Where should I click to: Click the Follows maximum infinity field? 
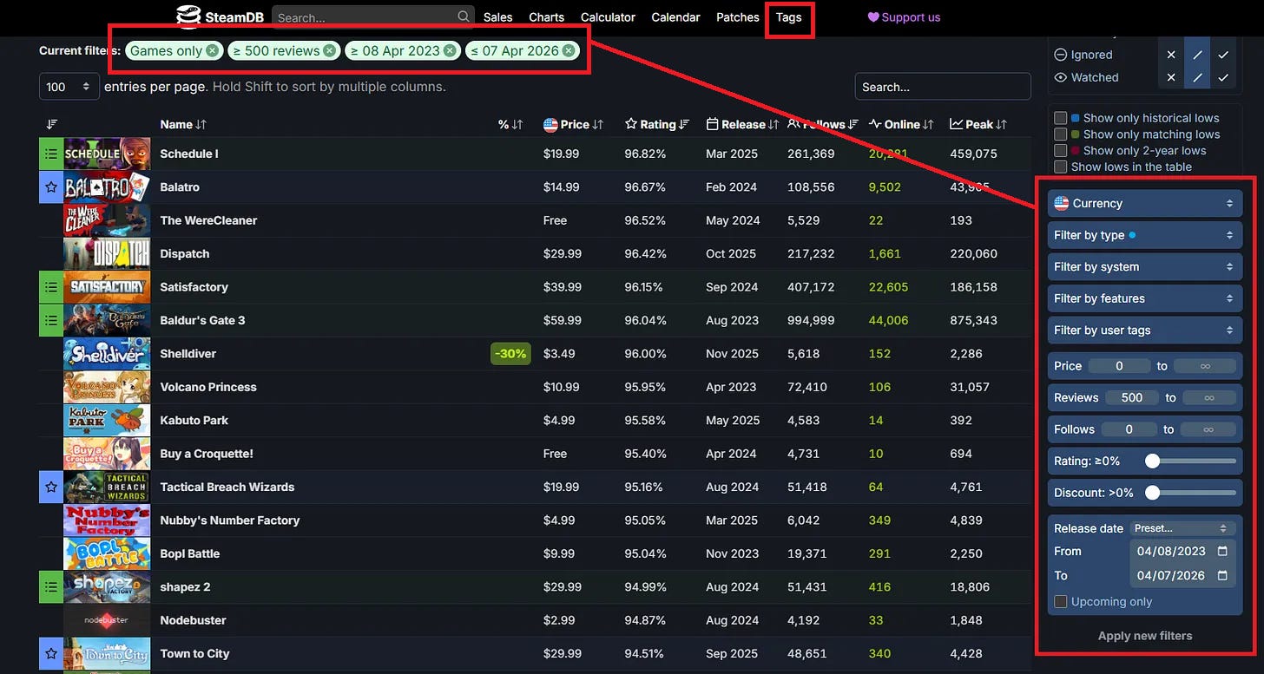click(1208, 429)
